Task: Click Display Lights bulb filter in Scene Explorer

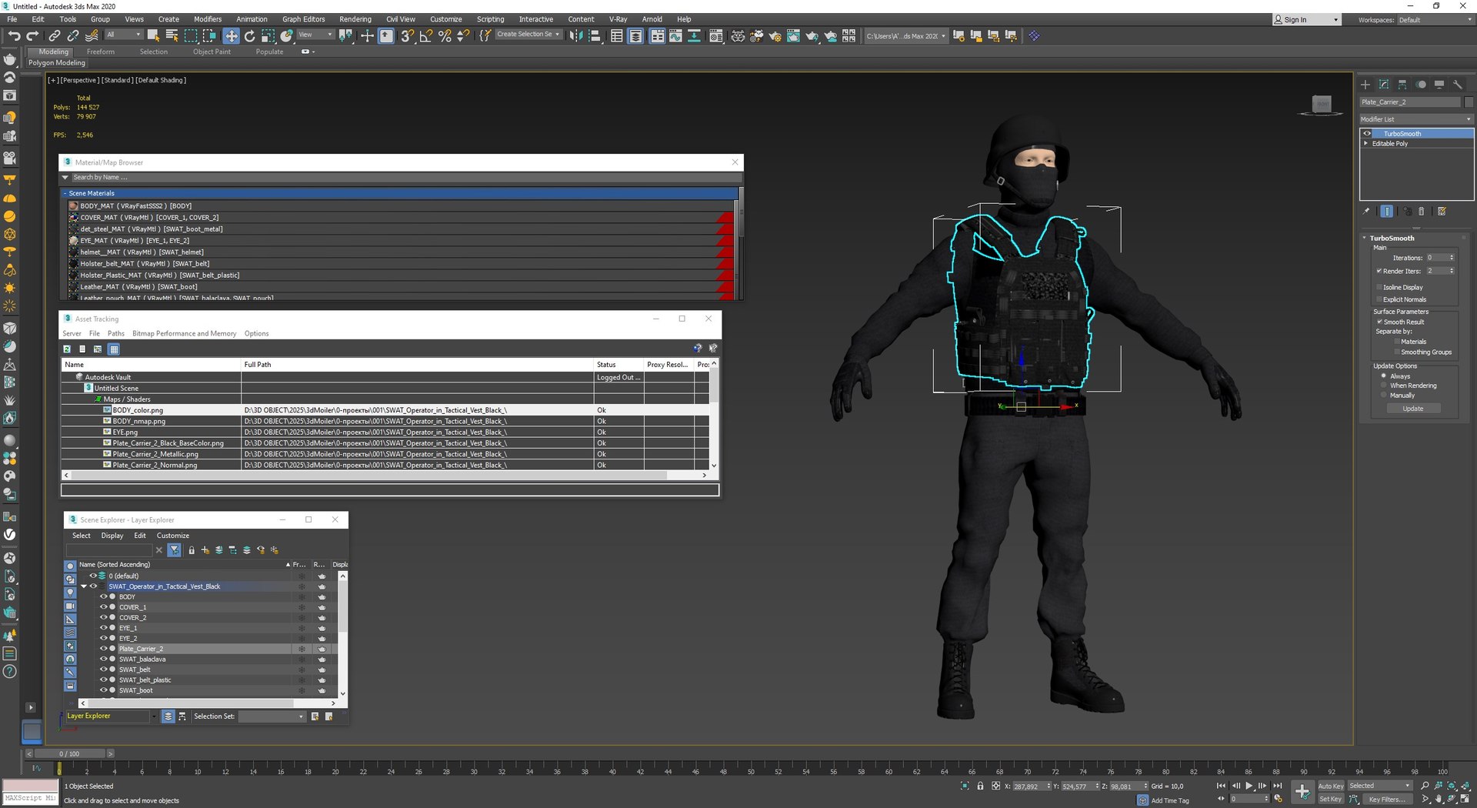Action: coord(70,593)
